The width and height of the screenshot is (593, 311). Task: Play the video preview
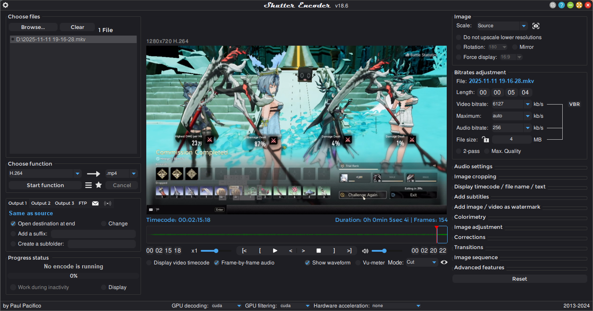click(x=275, y=251)
